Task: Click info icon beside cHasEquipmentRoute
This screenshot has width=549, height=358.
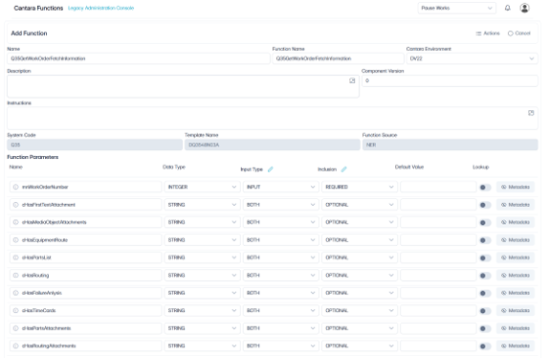Action: tap(15, 240)
